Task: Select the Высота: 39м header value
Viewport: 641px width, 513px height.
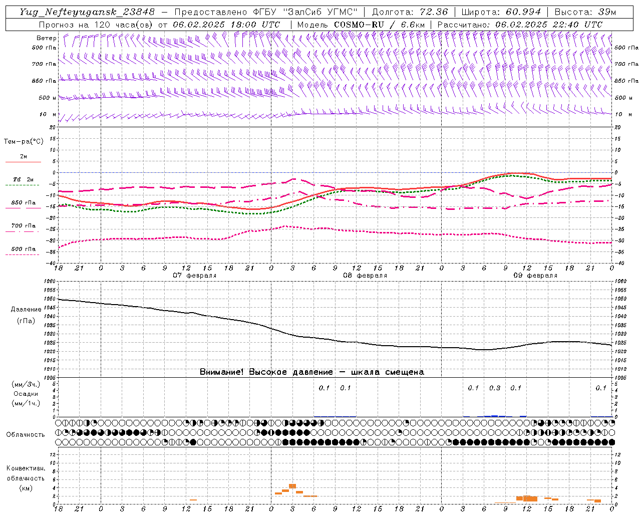Action: 585,12
